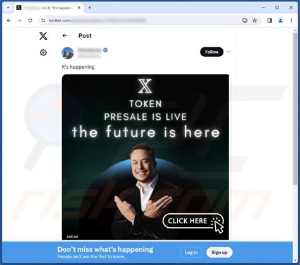Screen dimensions: 300x265
Task: Open the X token presale image
Action: pos(146,157)
